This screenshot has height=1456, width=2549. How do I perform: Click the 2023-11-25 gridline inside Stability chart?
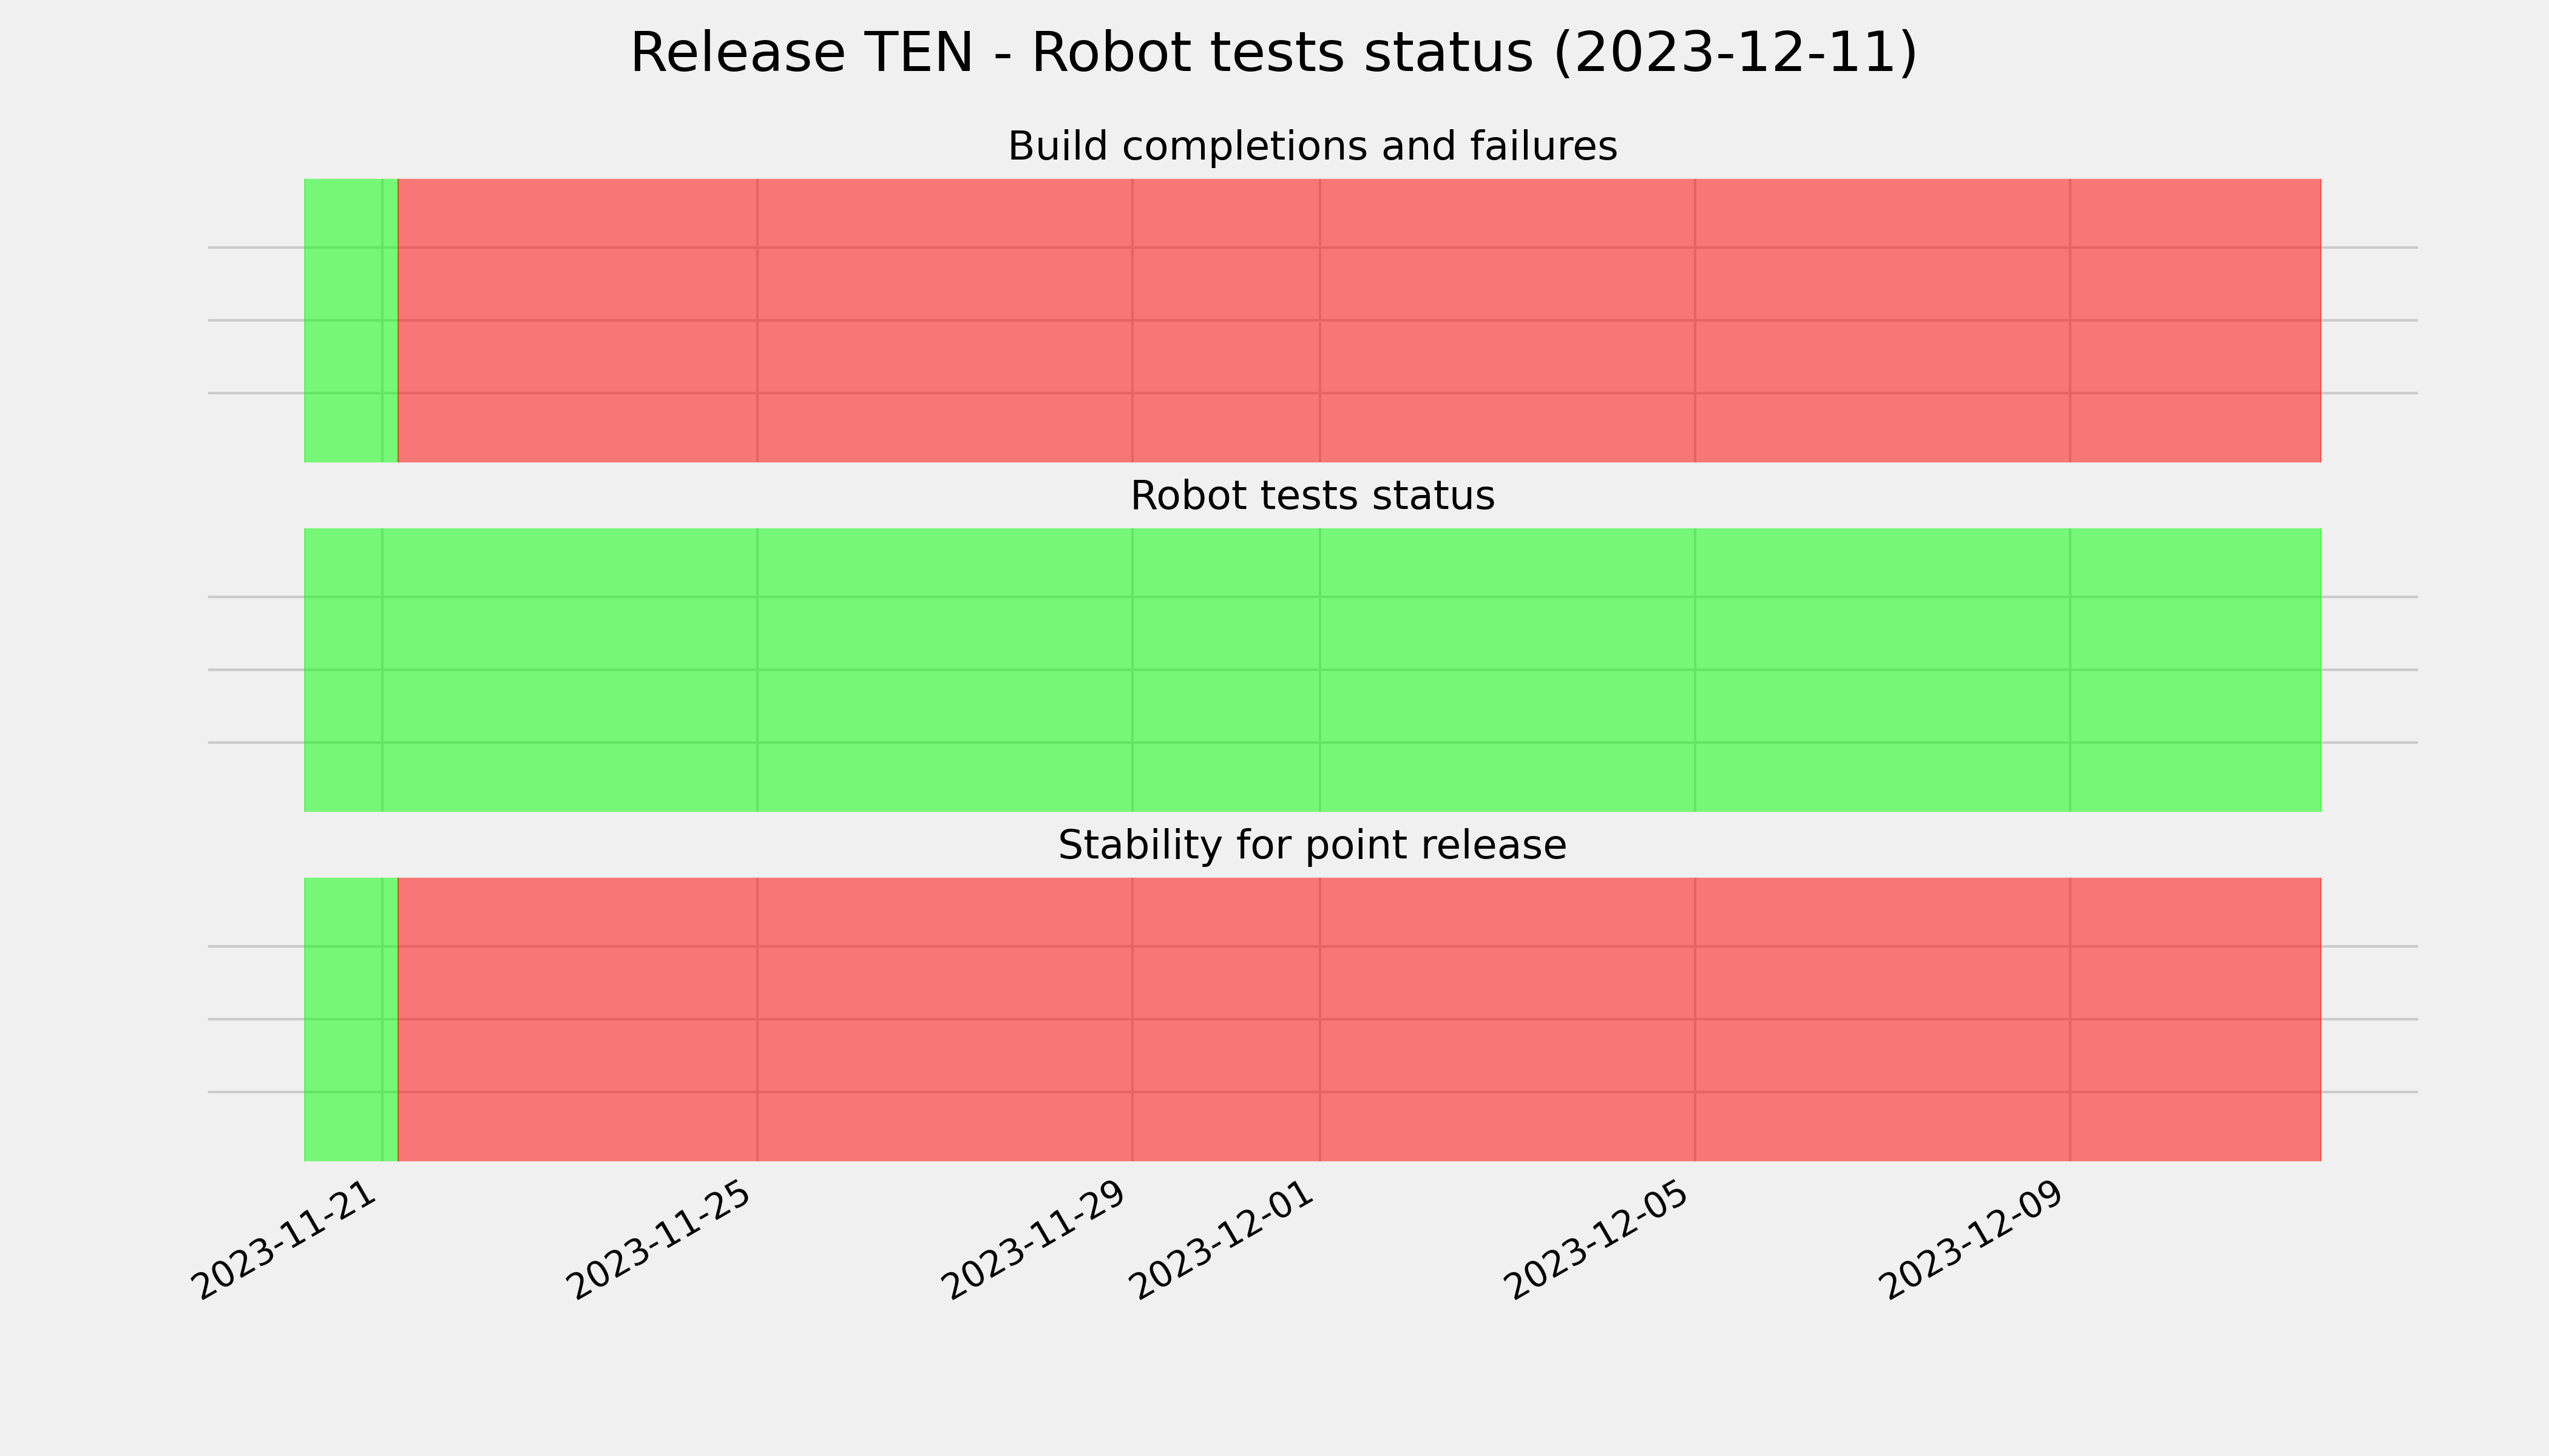pos(757,1020)
